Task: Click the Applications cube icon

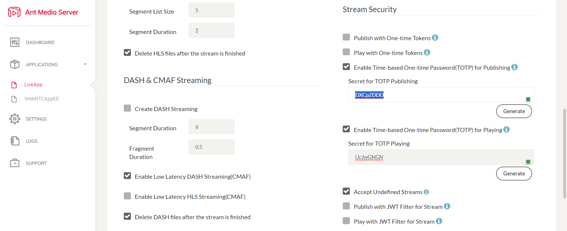Action: 15,64
